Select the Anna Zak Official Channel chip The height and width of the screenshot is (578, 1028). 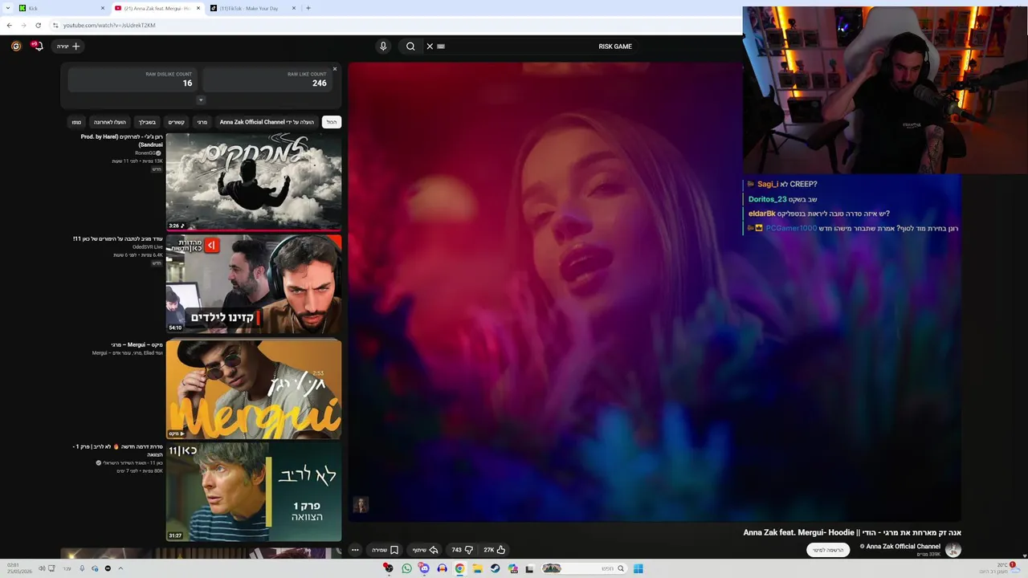(267, 122)
